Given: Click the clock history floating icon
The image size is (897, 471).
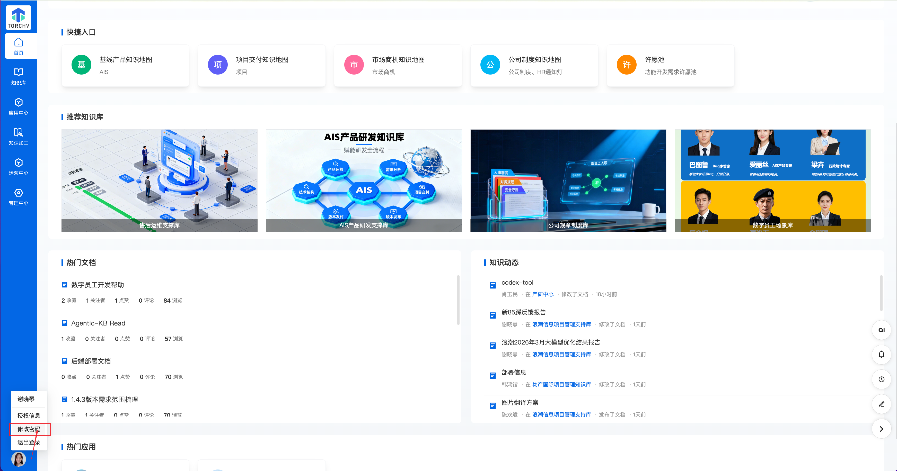Looking at the screenshot, I should [x=881, y=379].
